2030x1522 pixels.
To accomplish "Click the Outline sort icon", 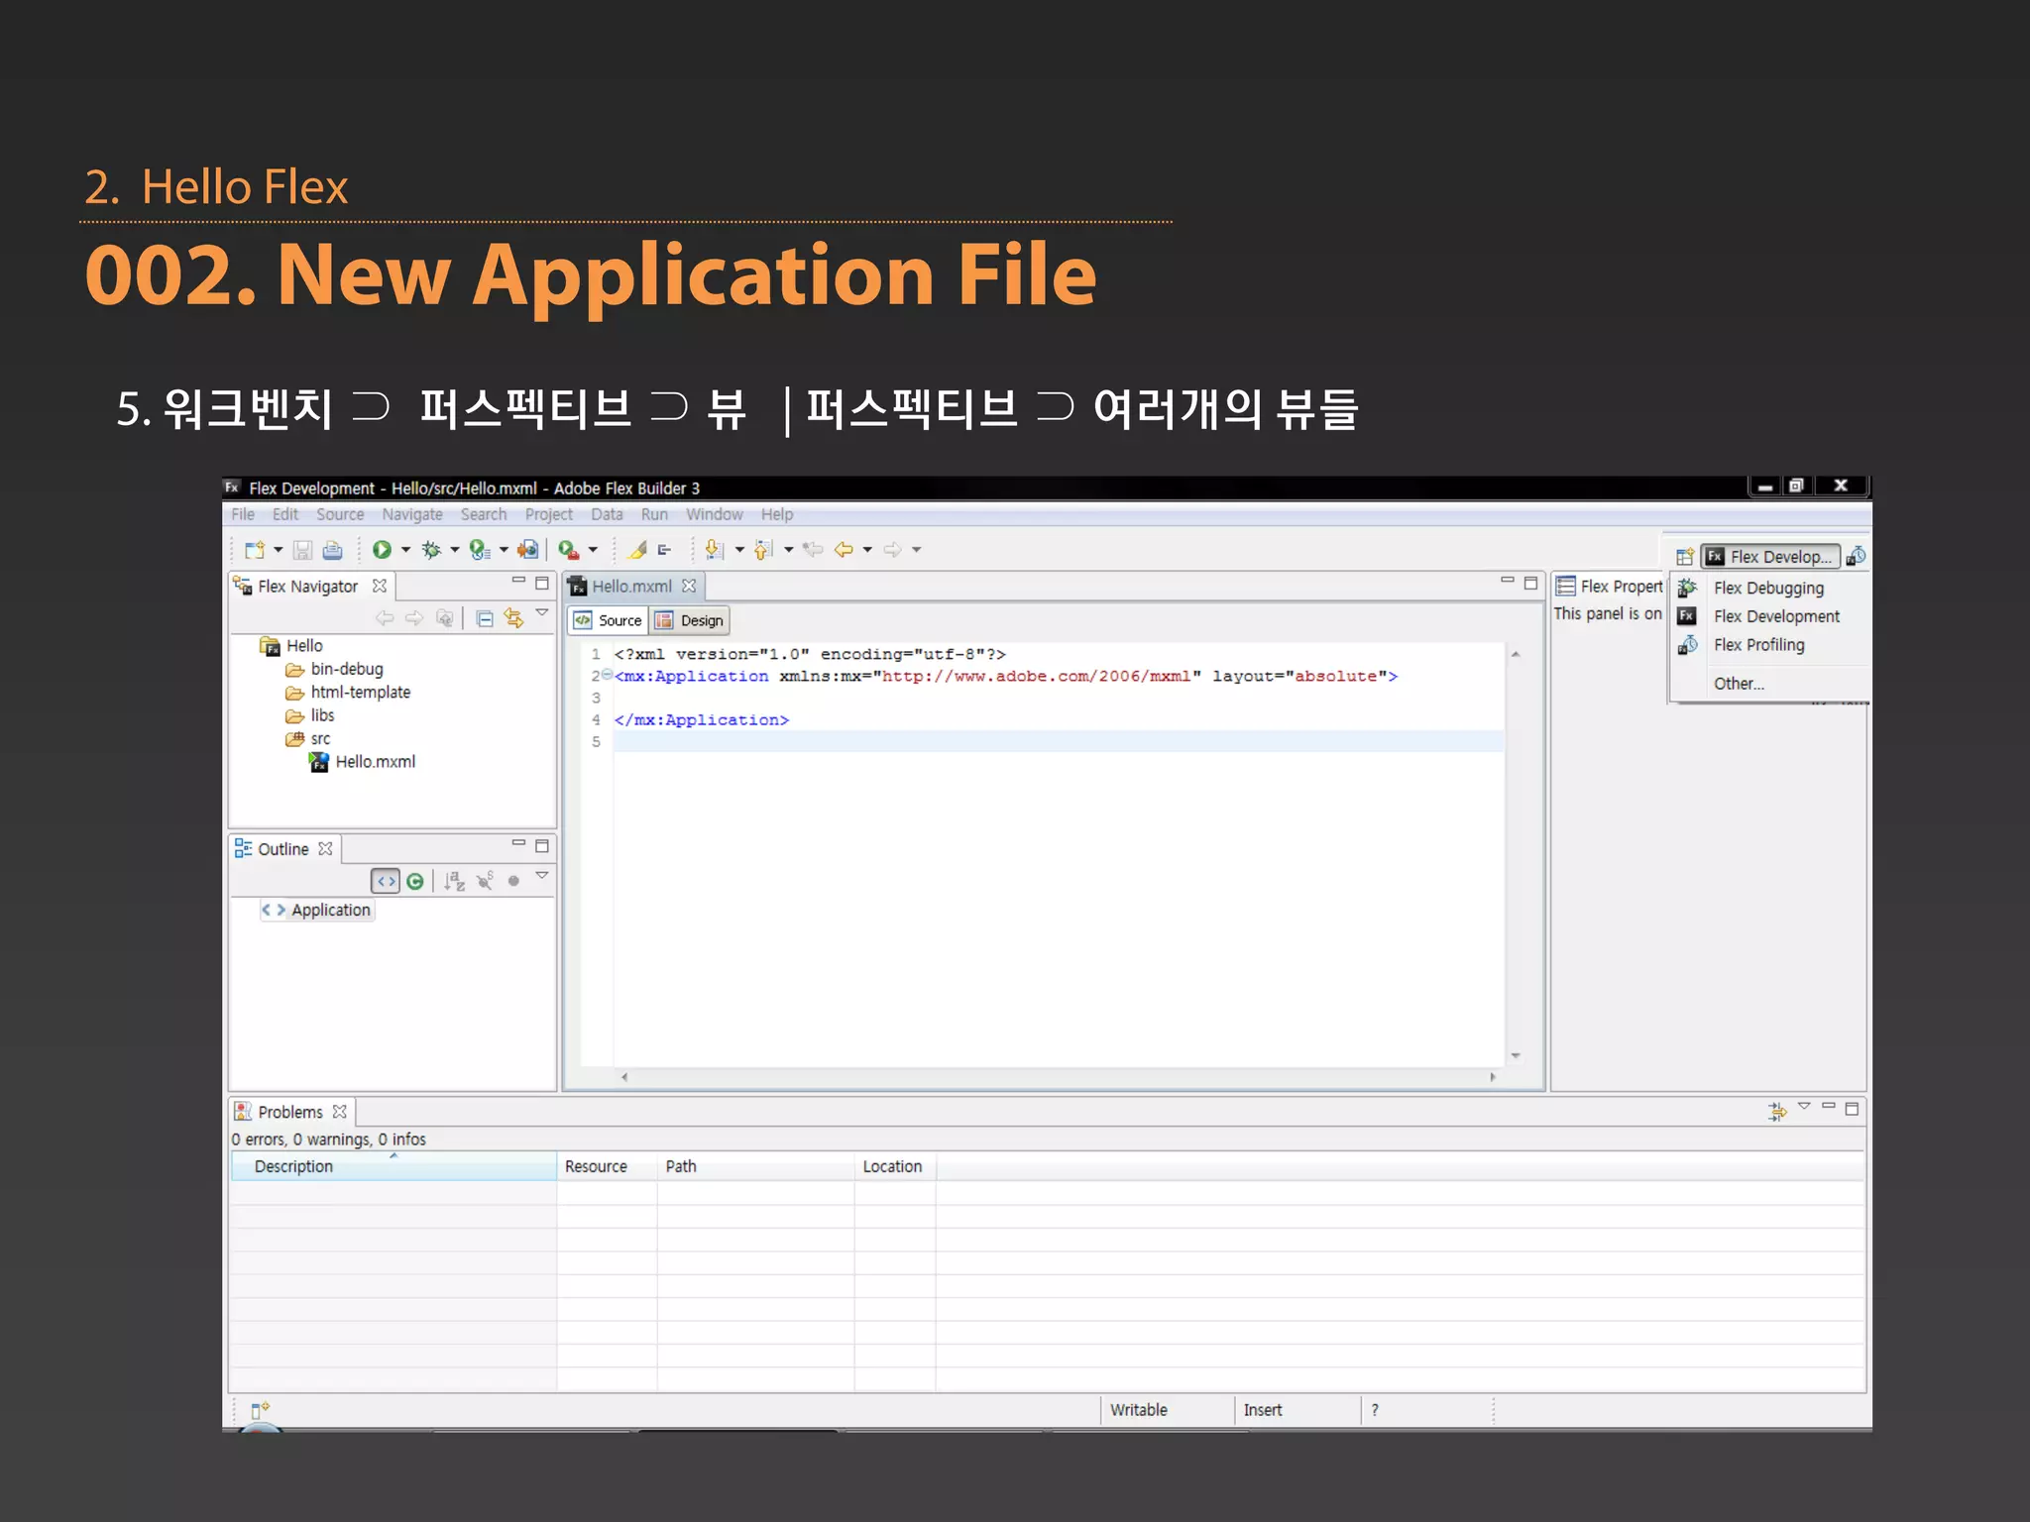I will tap(454, 881).
